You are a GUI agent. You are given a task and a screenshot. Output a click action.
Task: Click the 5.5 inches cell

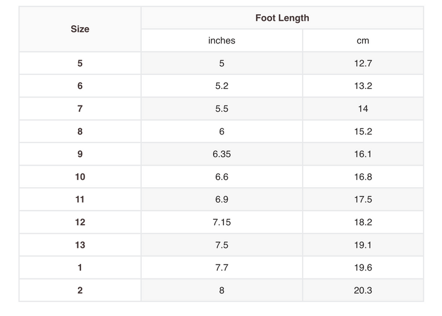[222, 109]
